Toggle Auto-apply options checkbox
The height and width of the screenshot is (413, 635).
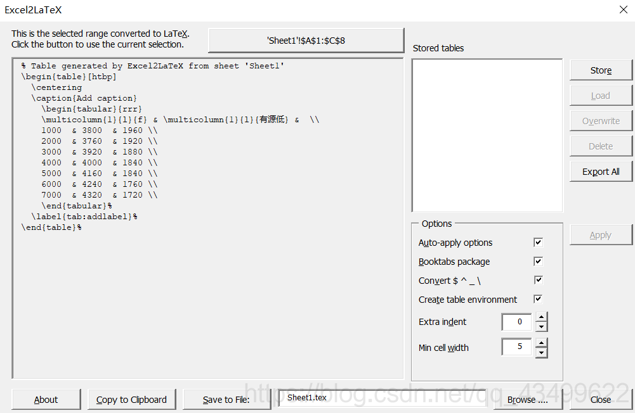tap(538, 243)
